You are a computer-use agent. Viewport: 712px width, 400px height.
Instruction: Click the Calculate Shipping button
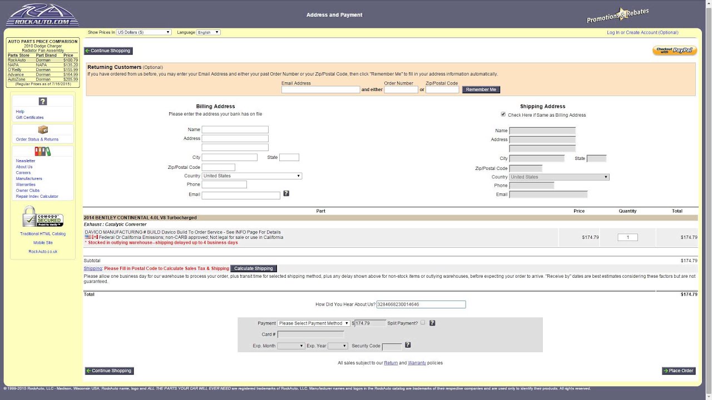(x=253, y=268)
